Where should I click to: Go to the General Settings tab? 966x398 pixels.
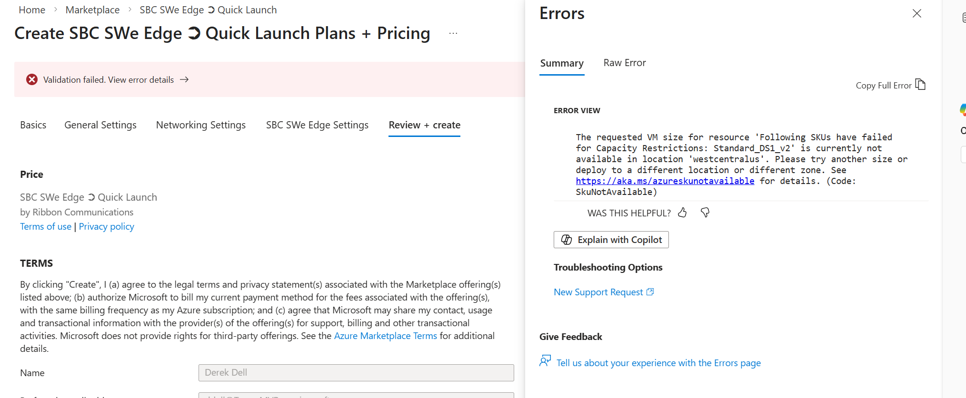coord(100,125)
